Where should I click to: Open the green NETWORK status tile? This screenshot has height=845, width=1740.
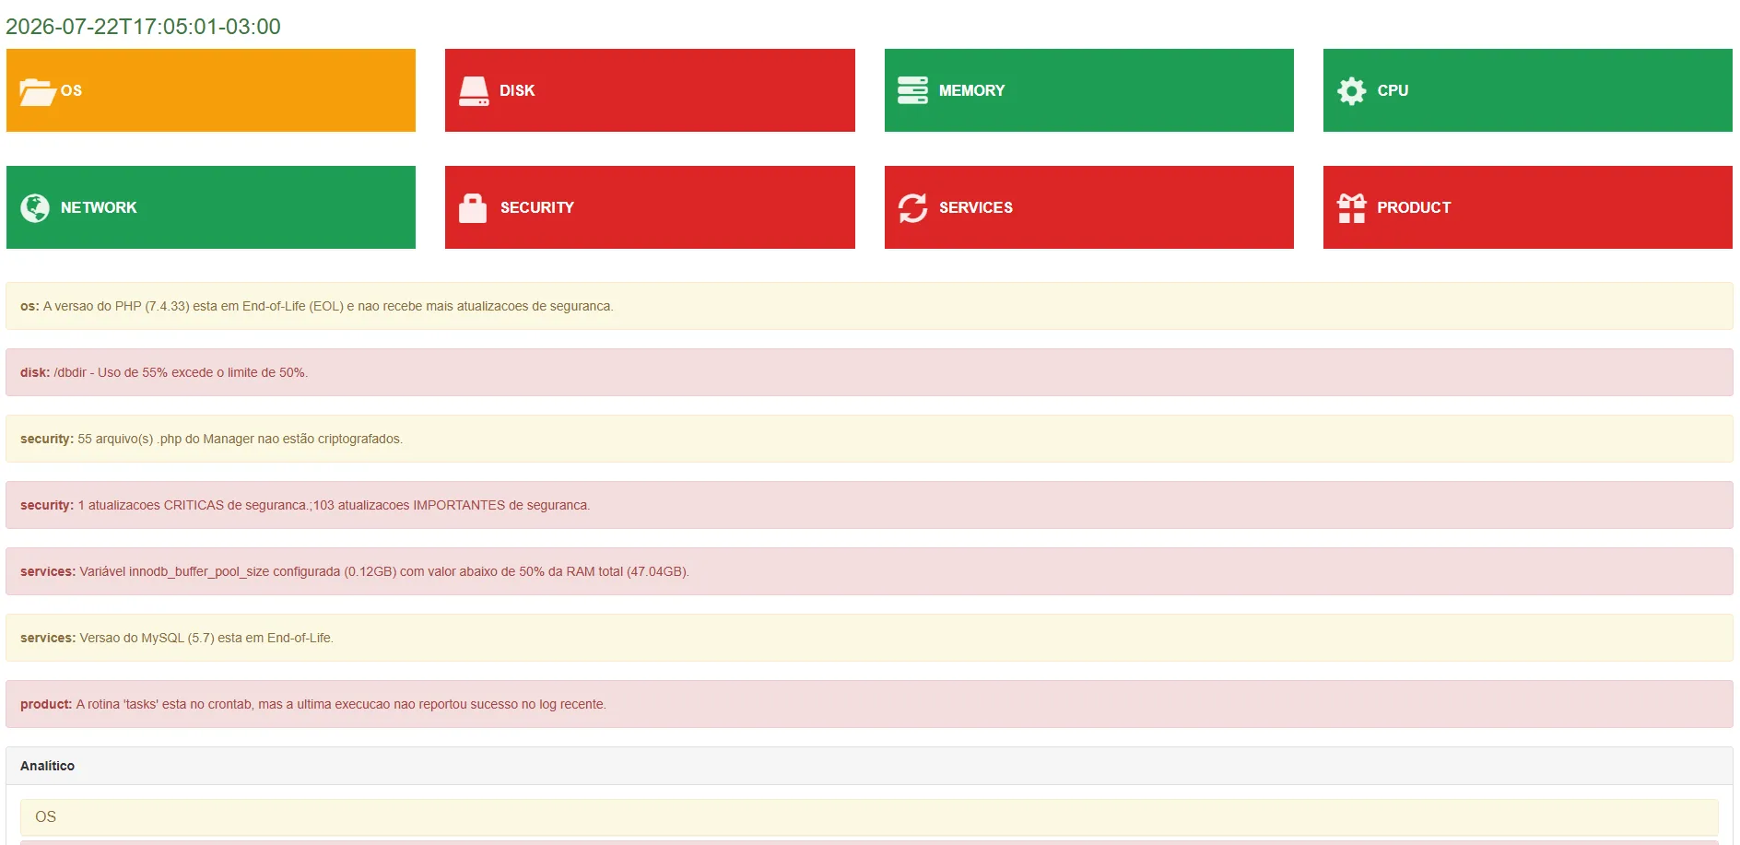click(211, 207)
